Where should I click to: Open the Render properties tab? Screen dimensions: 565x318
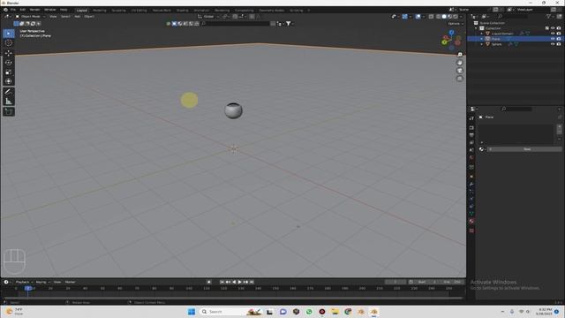(471, 127)
